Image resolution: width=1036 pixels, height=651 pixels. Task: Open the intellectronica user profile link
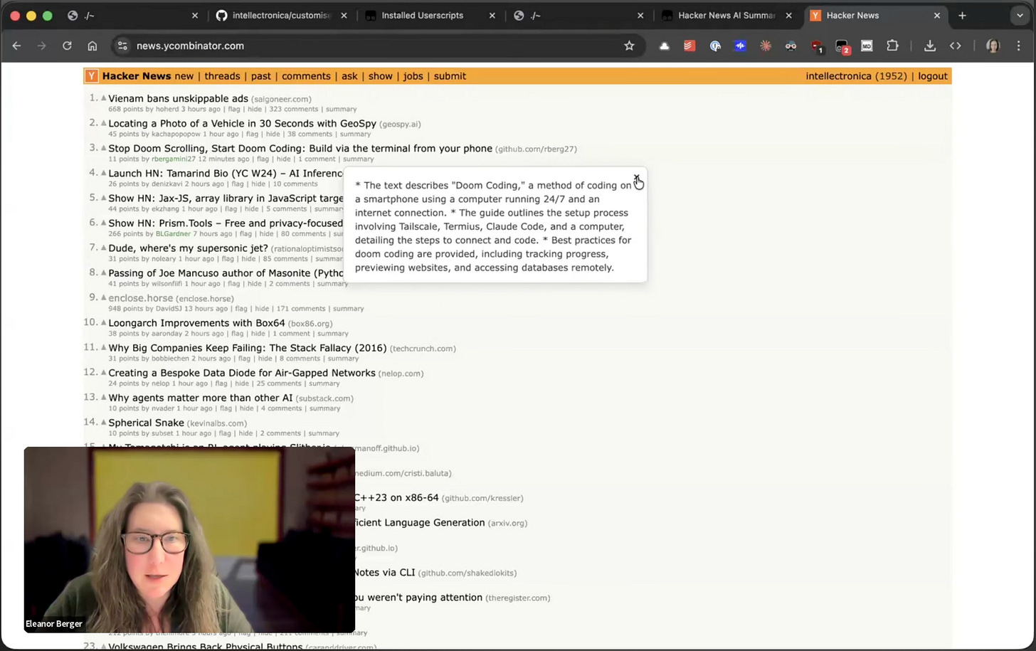coord(838,76)
